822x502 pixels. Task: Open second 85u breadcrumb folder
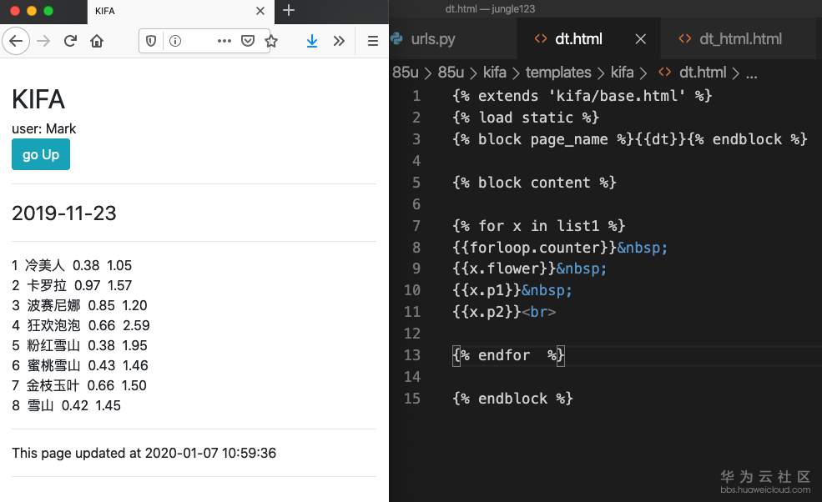tap(451, 73)
